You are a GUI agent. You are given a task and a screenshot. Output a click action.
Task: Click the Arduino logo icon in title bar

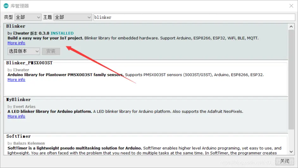[6, 6]
